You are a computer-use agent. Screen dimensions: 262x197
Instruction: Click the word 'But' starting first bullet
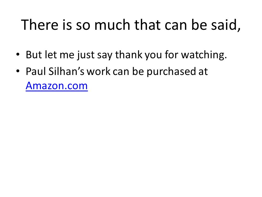click(34, 55)
